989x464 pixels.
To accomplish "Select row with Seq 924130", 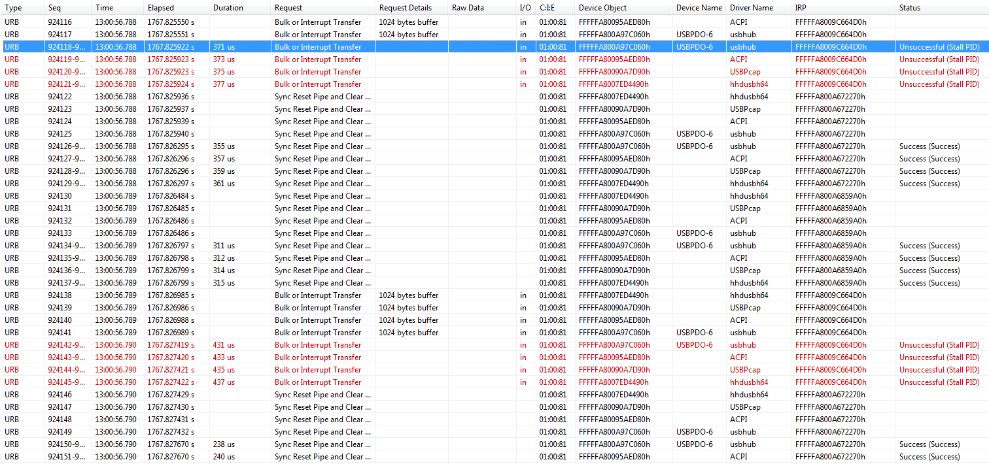I will point(494,196).
